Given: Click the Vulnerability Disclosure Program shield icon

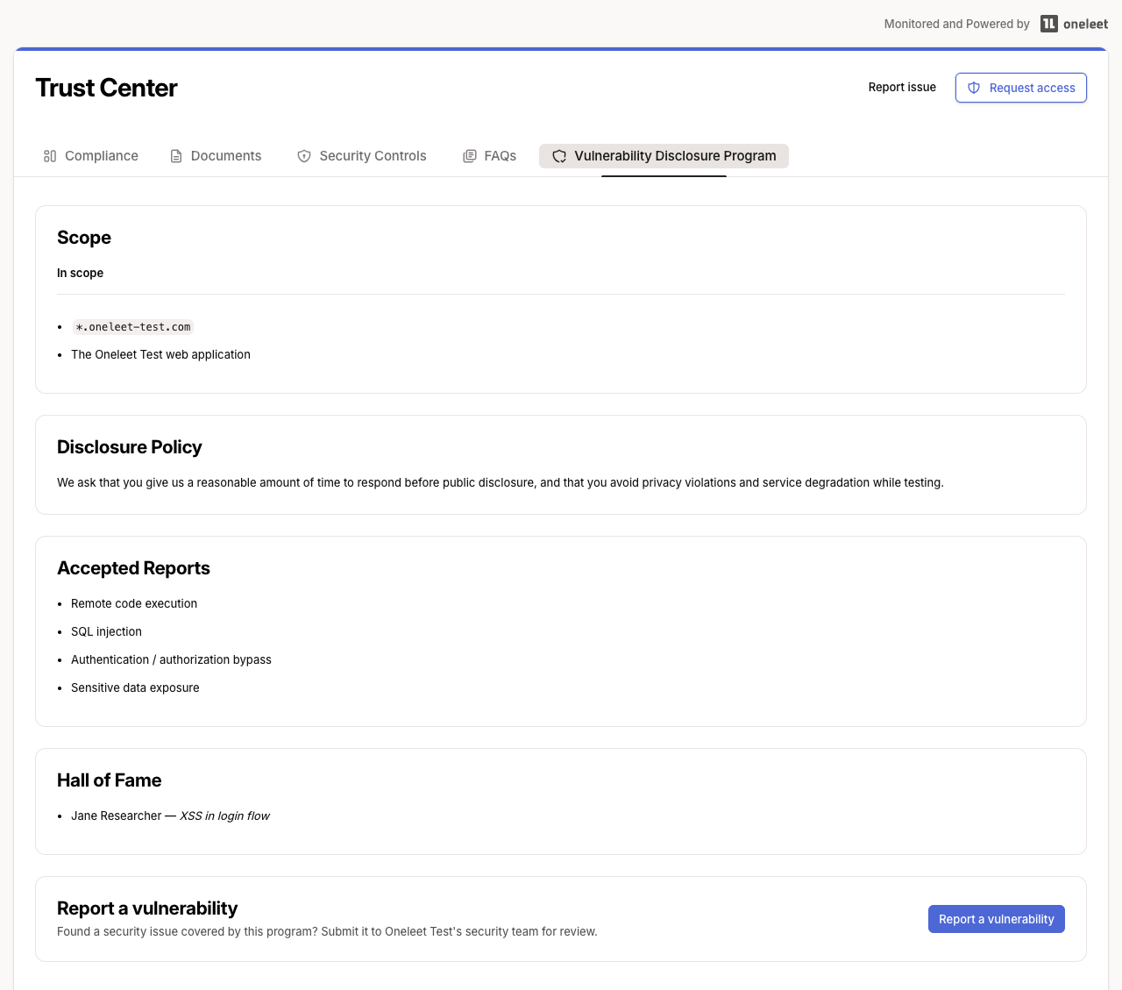Looking at the screenshot, I should point(559,156).
